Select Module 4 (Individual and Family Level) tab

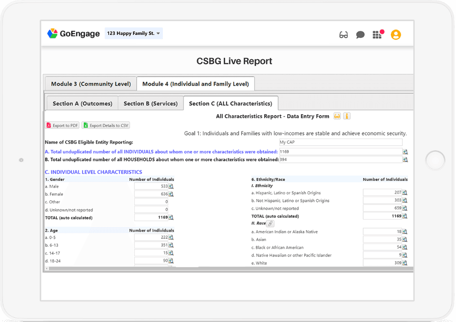click(195, 84)
